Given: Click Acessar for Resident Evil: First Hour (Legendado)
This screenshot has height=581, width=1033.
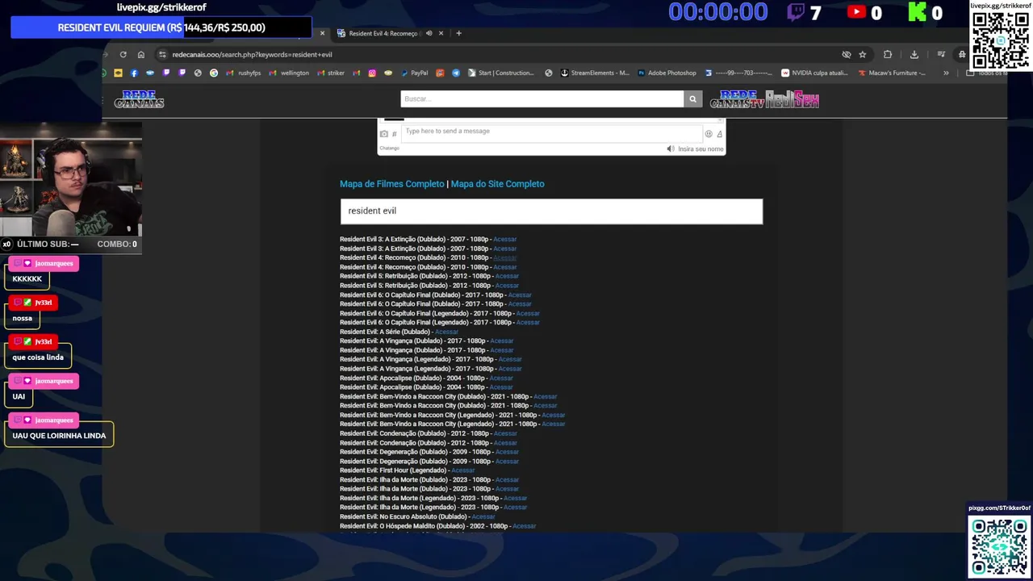Looking at the screenshot, I should (463, 470).
